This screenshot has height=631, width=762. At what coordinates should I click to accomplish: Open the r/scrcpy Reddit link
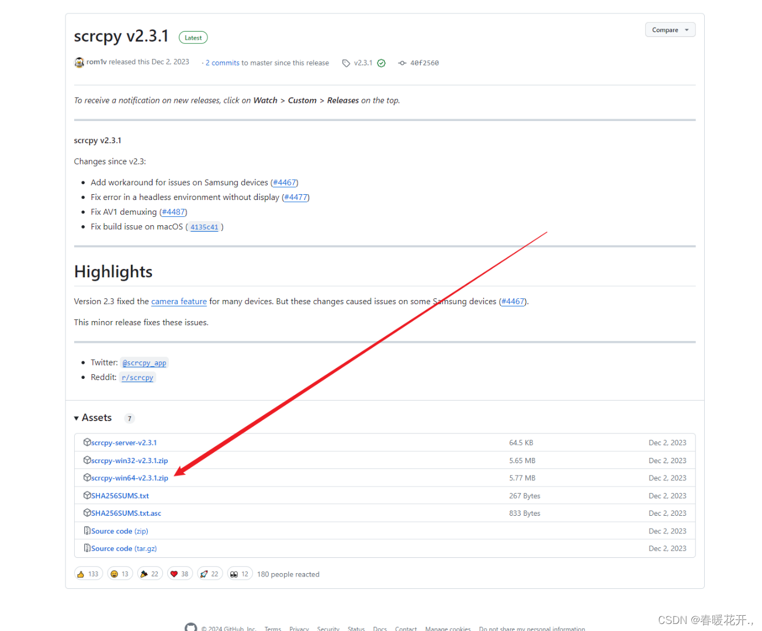click(137, 378)
